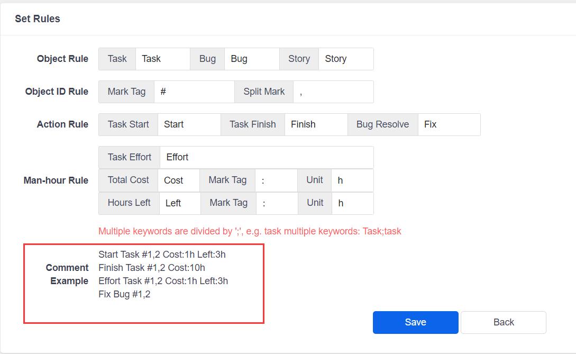Viewport: 576px width, 354px height.
Task: Click the Set Rules heading
Action: pos(38,19)
